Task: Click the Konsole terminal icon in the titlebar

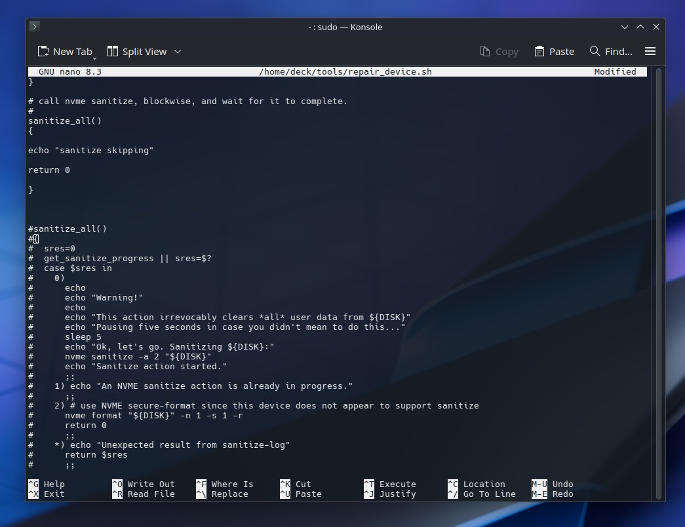Action: [x=33, y=27]
